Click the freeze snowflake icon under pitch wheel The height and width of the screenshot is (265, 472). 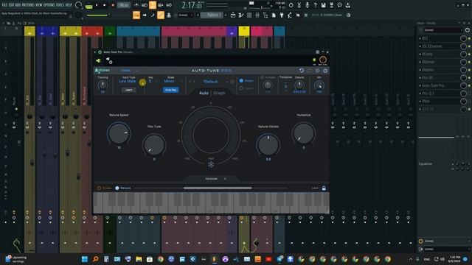point(211,165)
